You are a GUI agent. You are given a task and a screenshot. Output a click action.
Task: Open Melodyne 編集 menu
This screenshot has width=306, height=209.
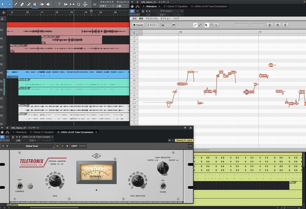coord(141,19)
